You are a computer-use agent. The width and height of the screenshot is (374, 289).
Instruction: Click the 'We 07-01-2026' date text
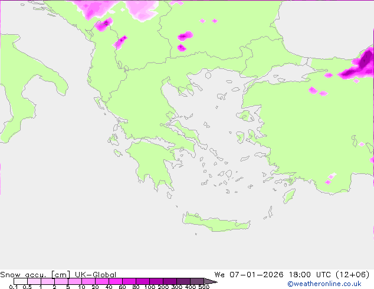click(249, 275)
